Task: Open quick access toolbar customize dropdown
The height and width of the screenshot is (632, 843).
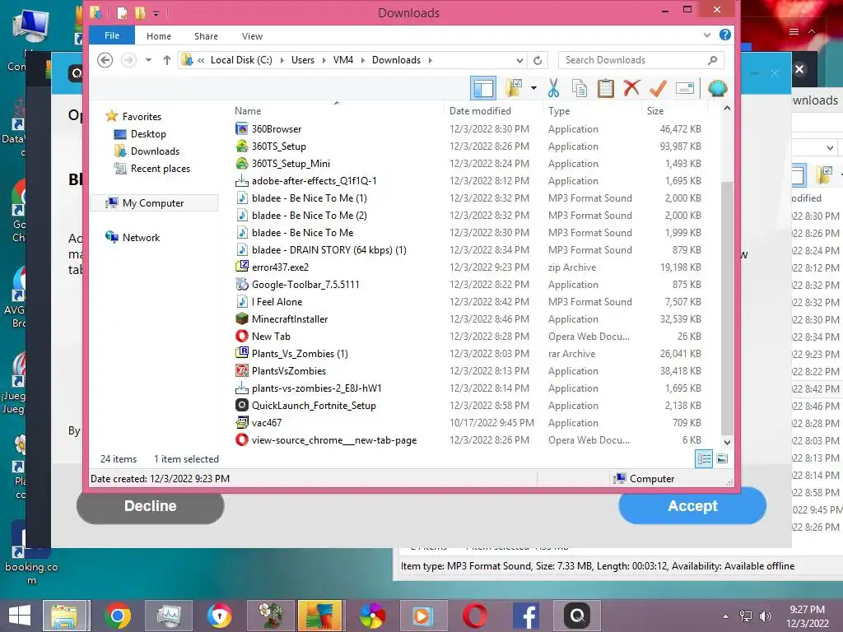Action: (156, 13)
